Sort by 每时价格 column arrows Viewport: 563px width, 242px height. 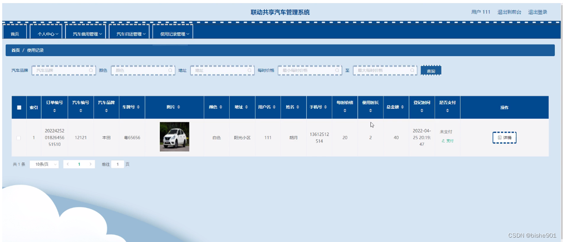345,111
